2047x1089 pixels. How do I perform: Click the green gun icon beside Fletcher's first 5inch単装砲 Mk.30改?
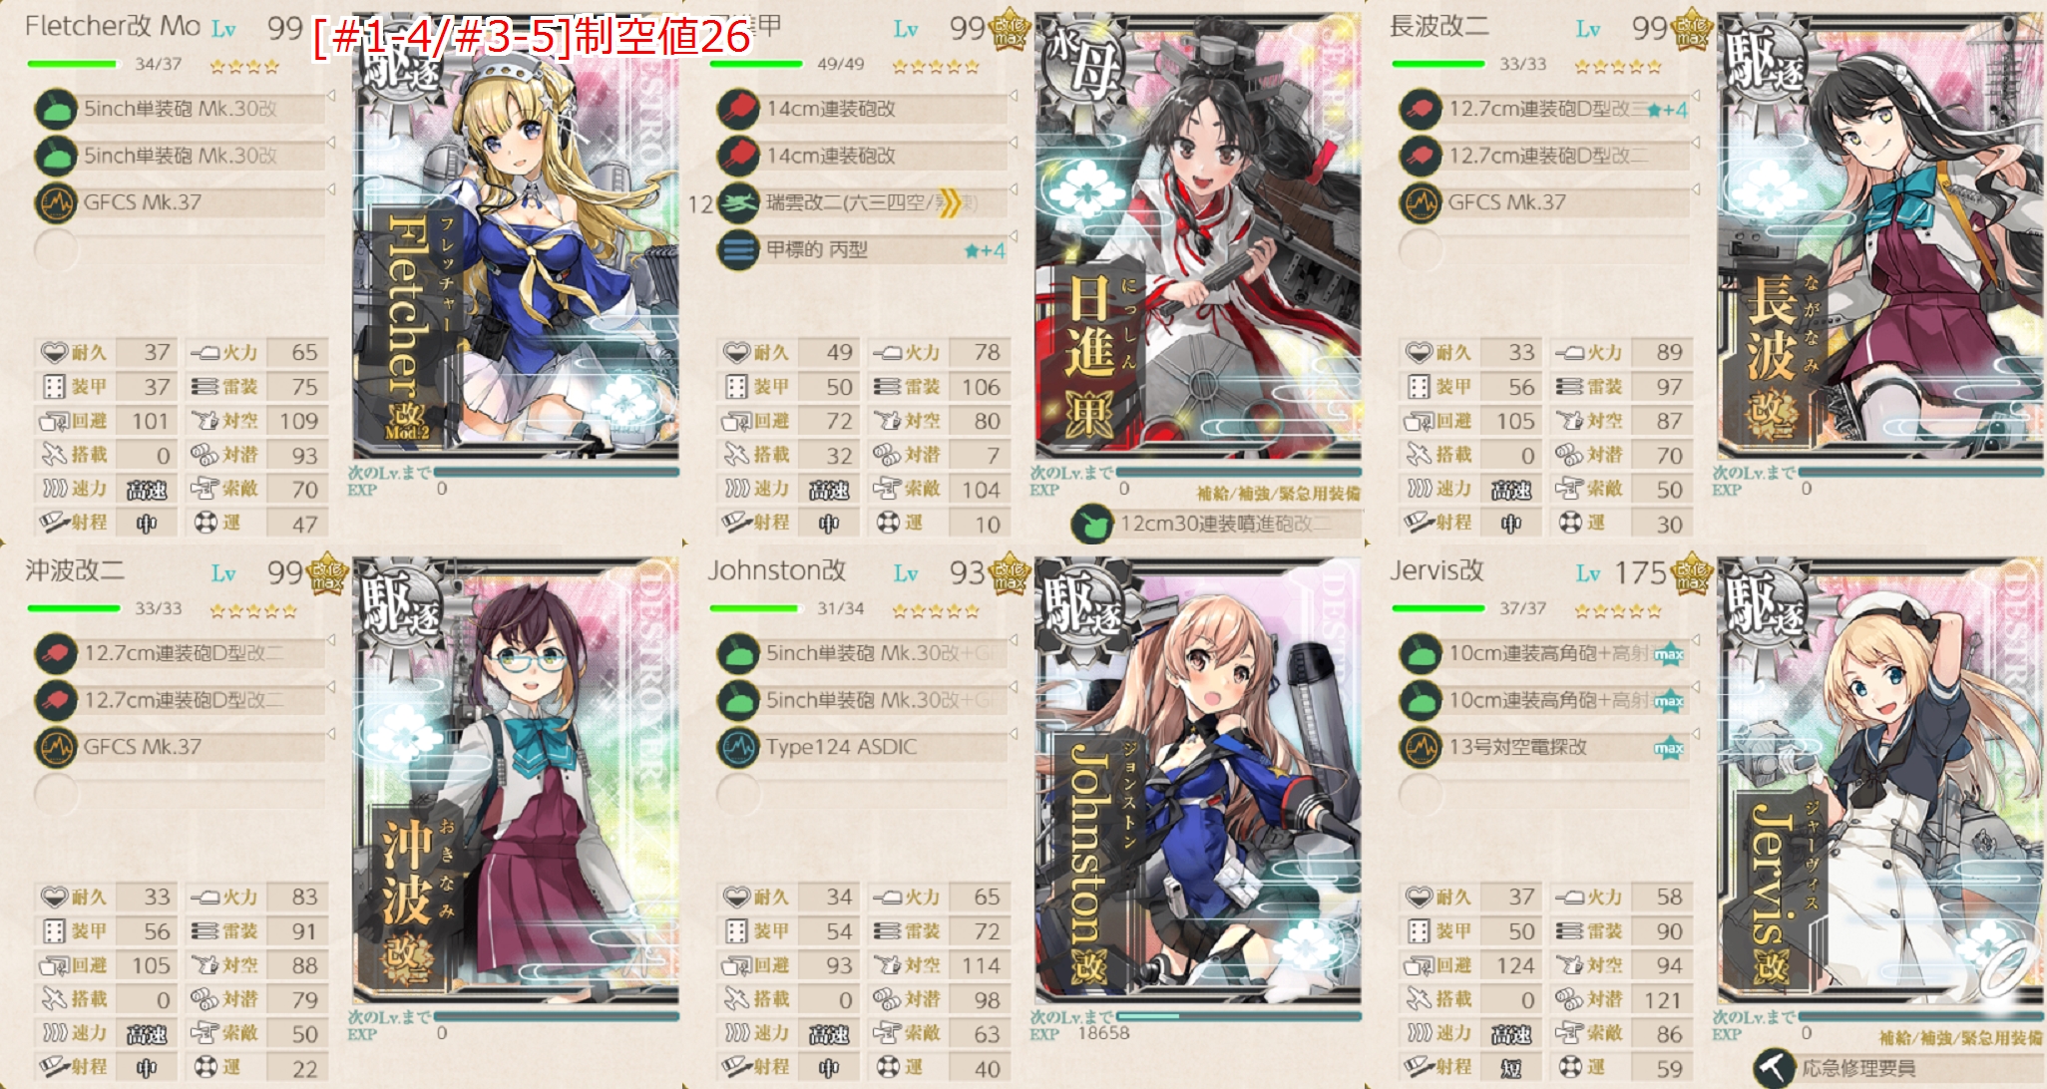click(x=56, y=109)
